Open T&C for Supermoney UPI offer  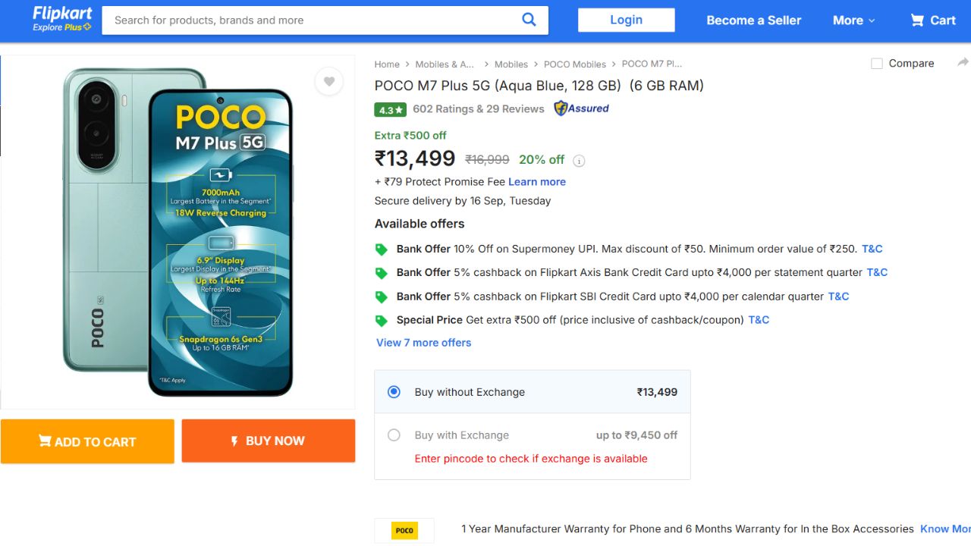[872, 249]
